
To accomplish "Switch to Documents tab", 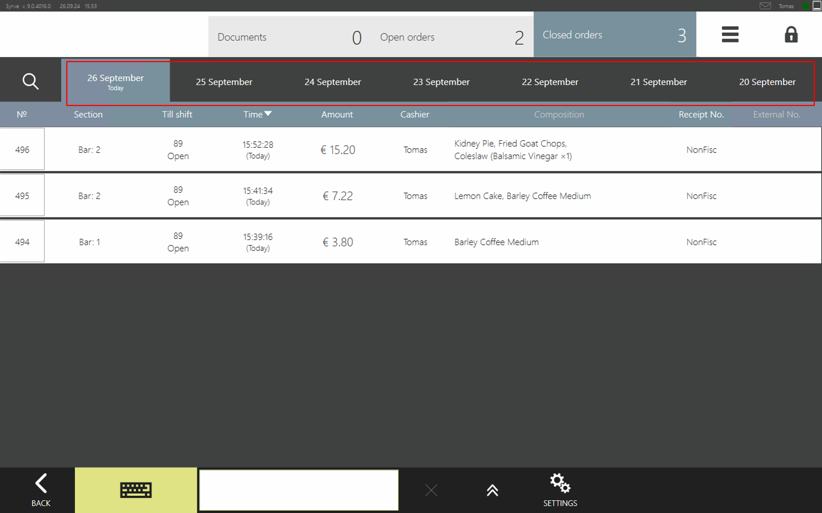I will pos(289,37).
